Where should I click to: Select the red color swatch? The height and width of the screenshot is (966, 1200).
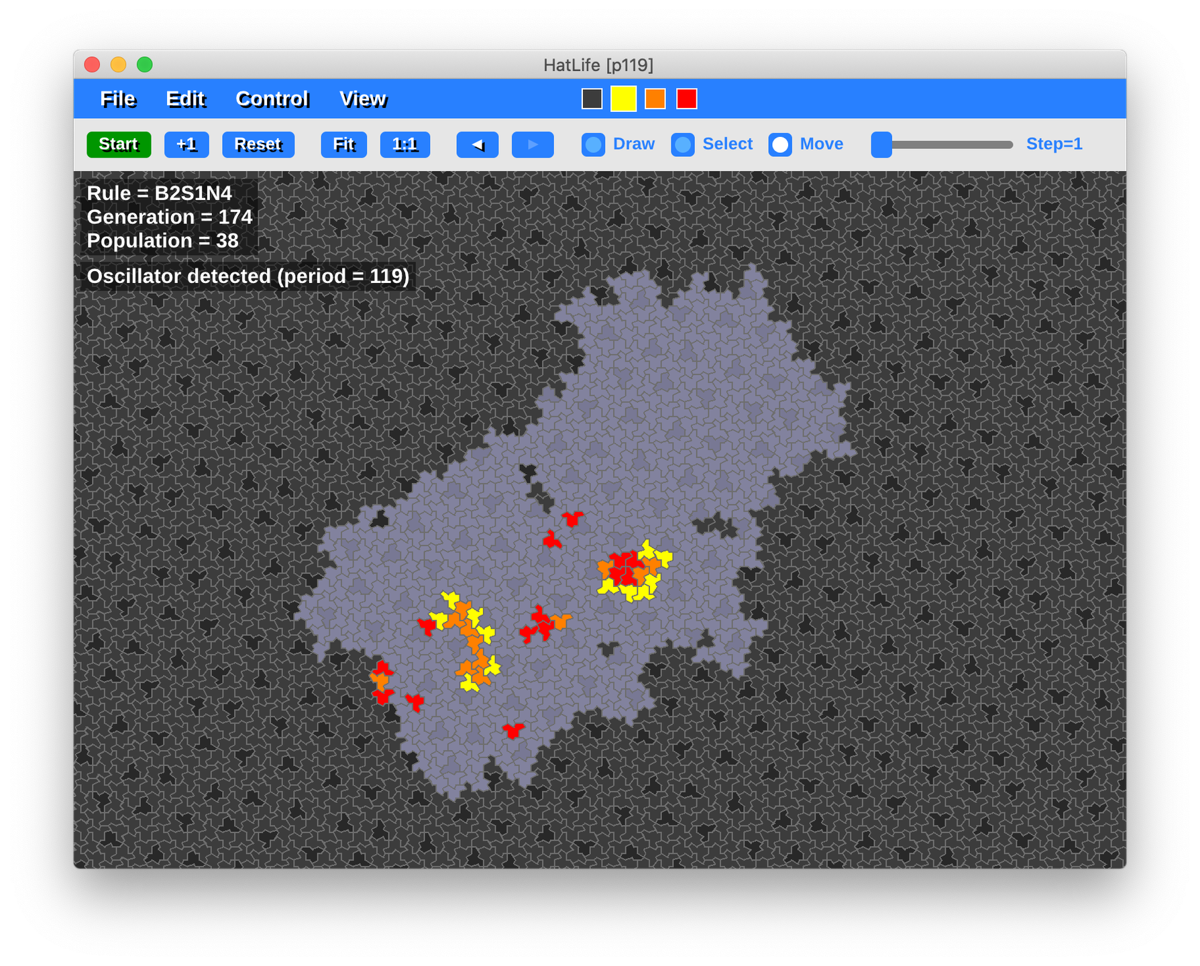click(x=687, y=99)
